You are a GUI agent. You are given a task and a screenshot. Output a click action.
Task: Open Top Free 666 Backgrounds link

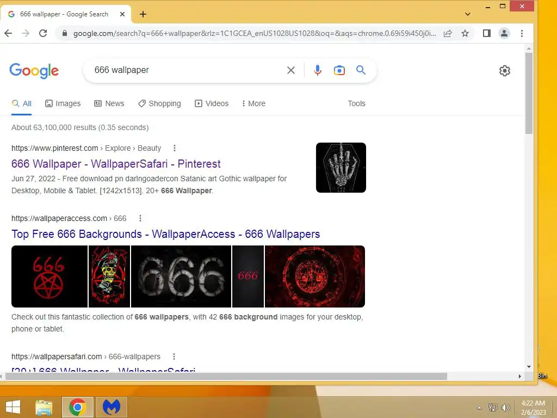165,234
